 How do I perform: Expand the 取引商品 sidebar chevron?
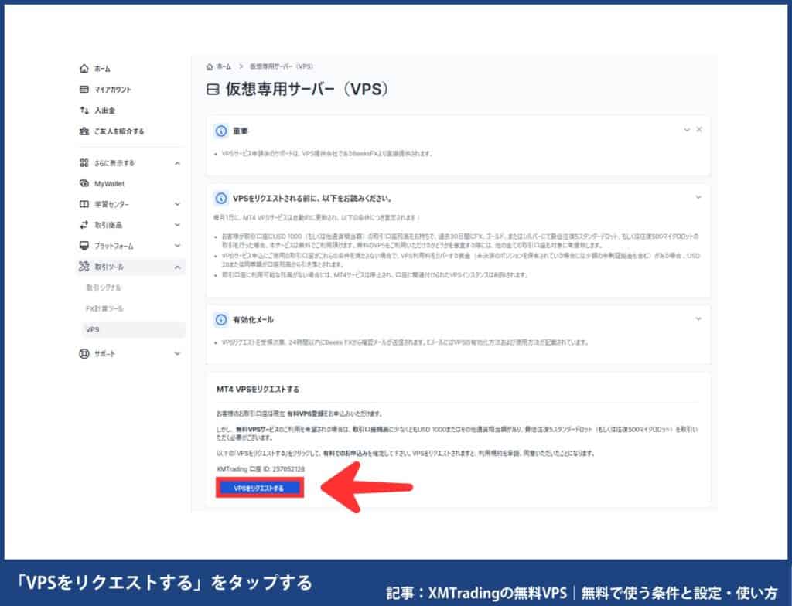point(177,225)
